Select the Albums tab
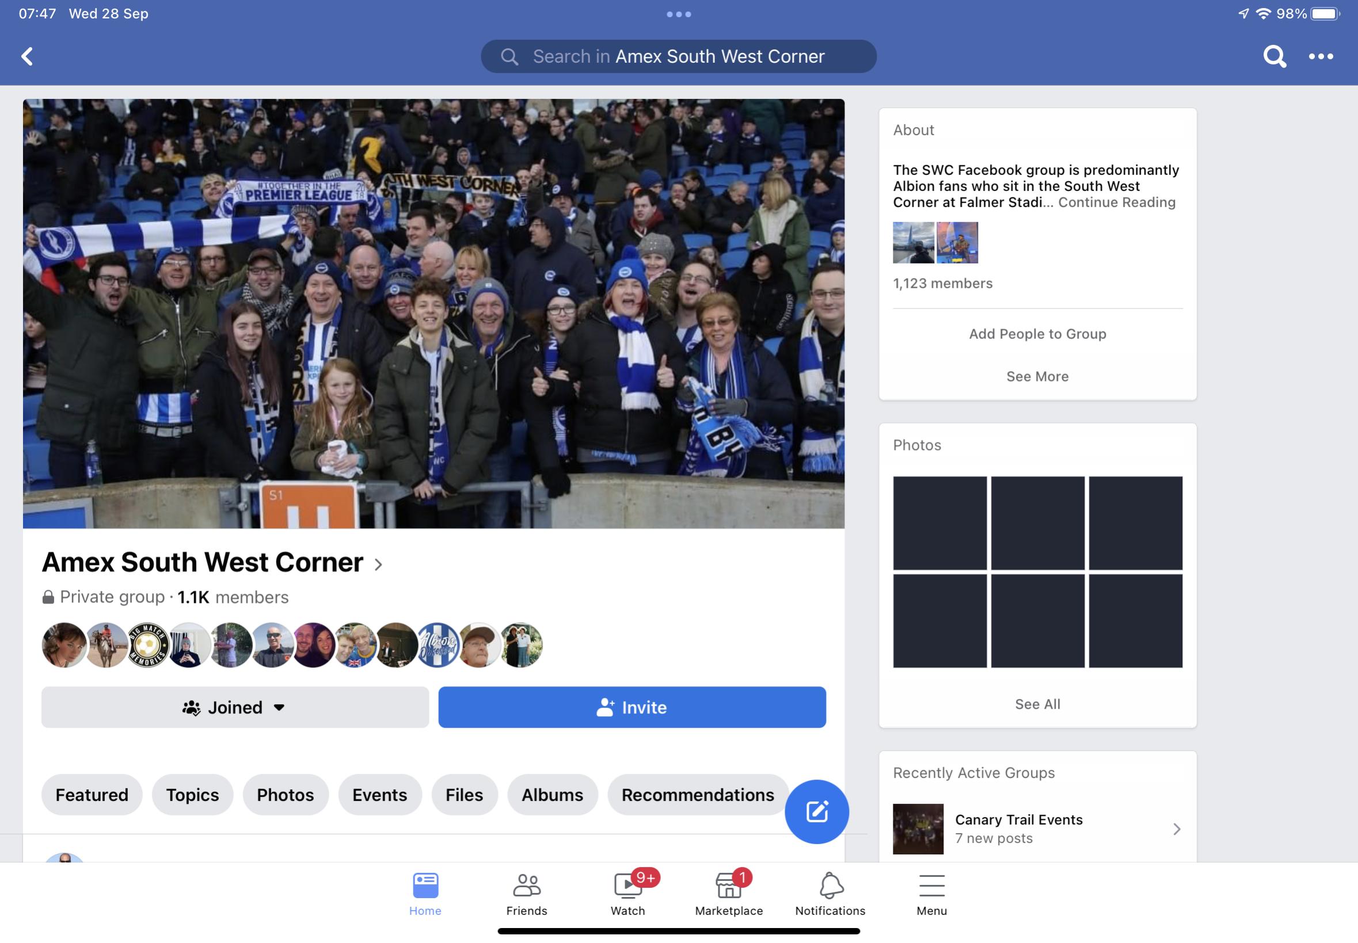 [x=552, y=795]
